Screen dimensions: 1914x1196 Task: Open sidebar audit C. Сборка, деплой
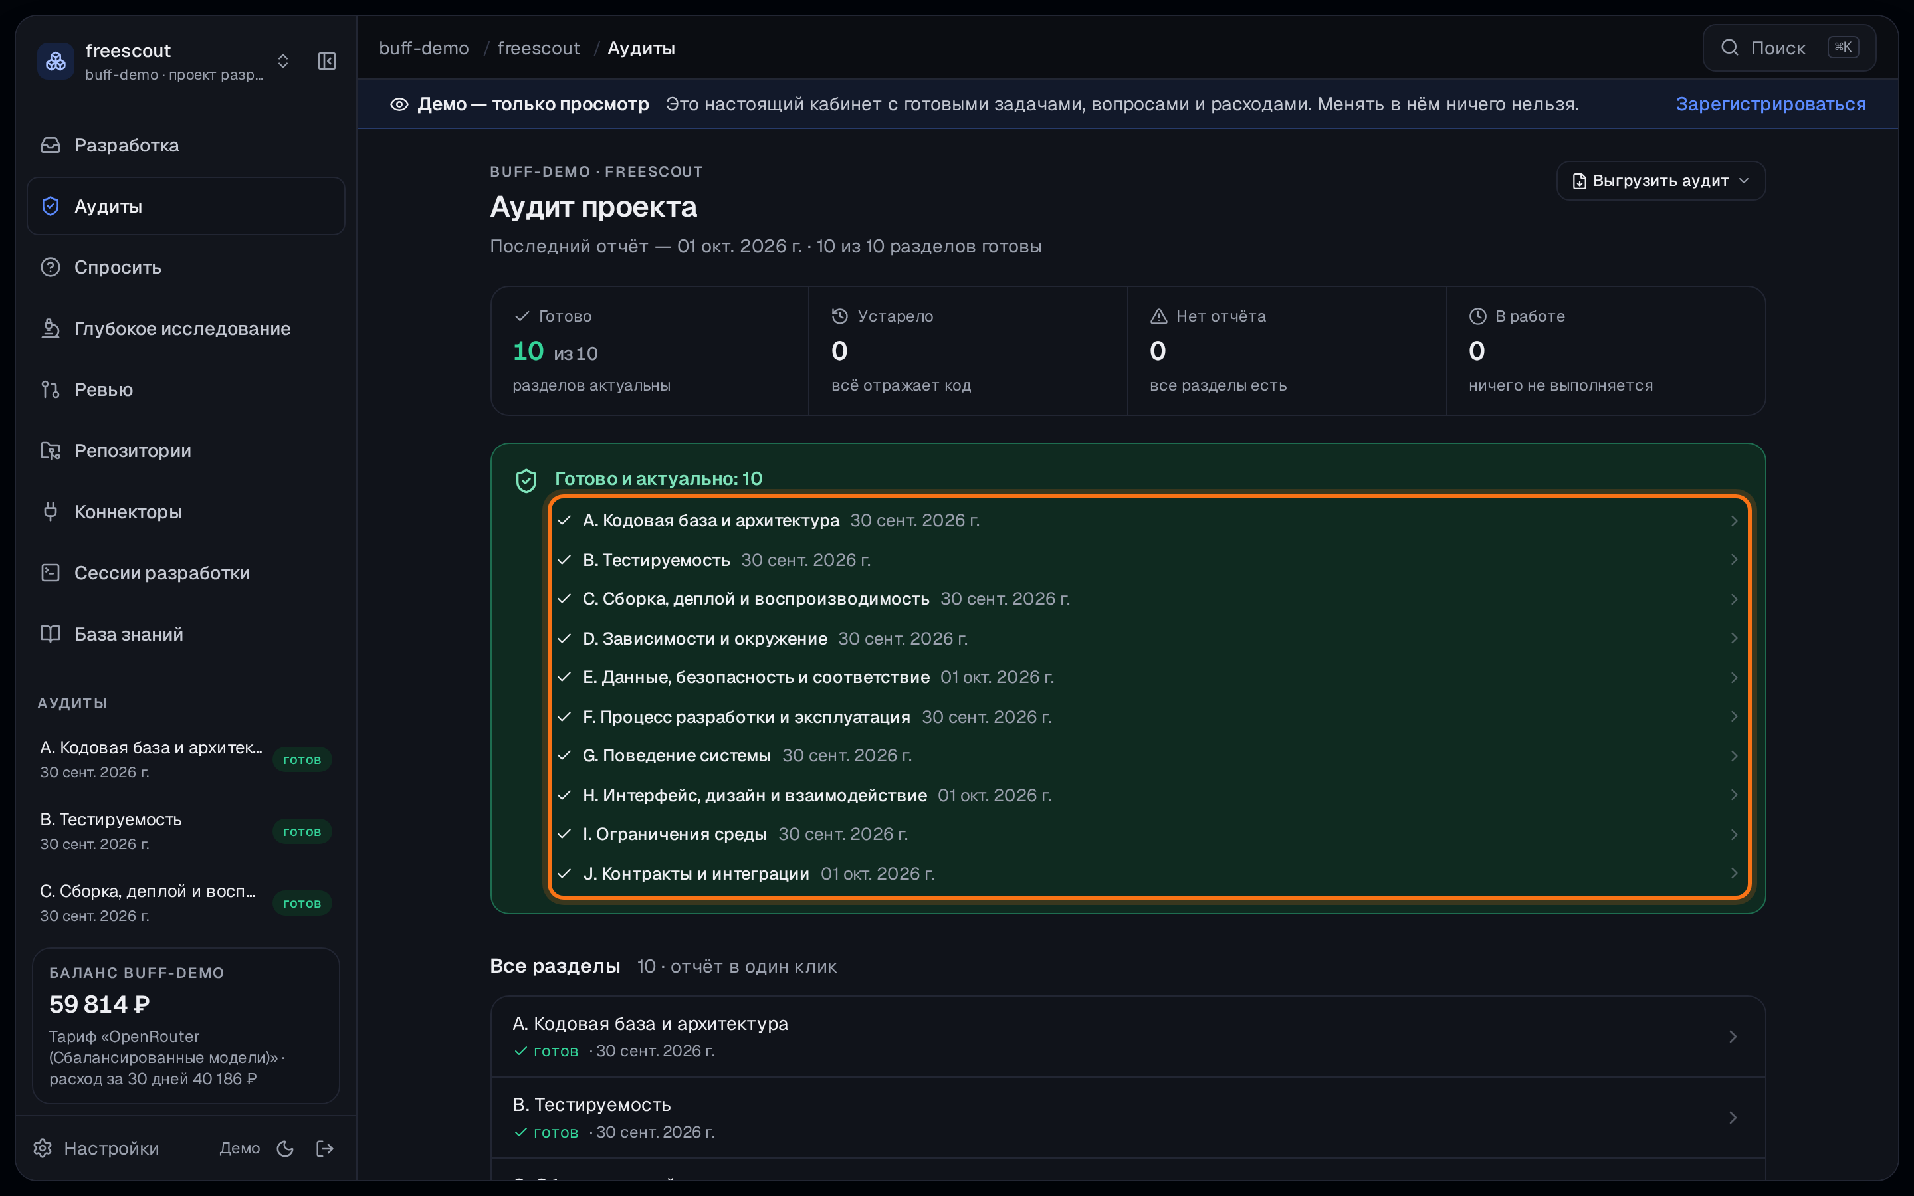(x=186, y=902)
